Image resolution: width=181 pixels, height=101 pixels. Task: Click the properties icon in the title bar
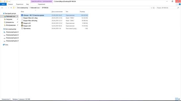tap(5, 1)
